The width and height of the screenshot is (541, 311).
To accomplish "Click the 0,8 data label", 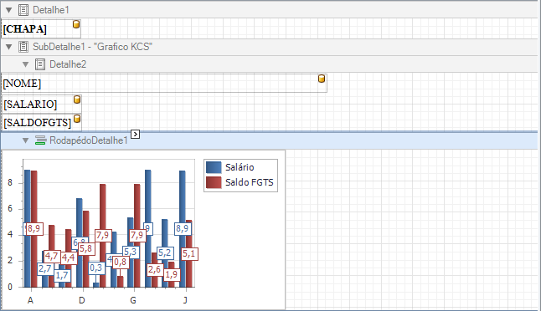I will (x=121, y=263).
